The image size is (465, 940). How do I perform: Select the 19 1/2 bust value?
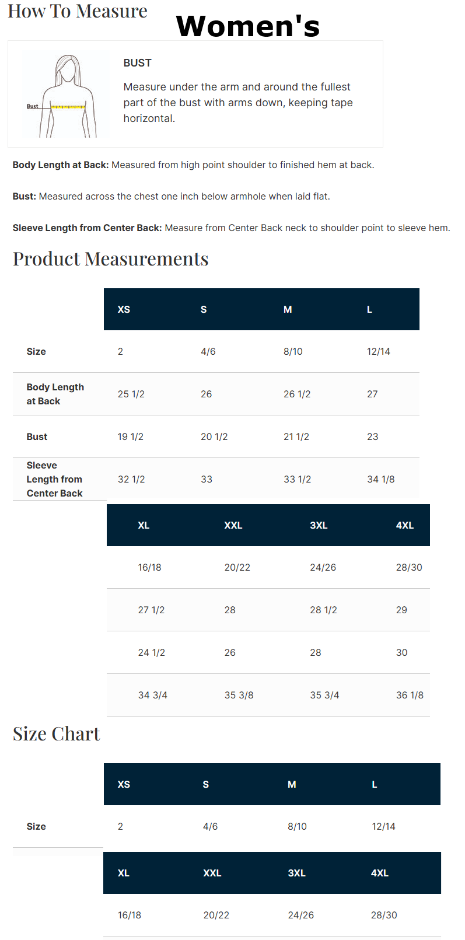click(x=130, y=436)
